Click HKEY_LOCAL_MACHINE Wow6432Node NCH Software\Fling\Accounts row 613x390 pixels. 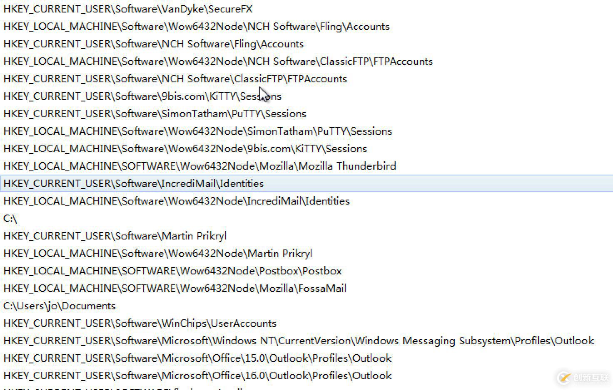(306, 26)
